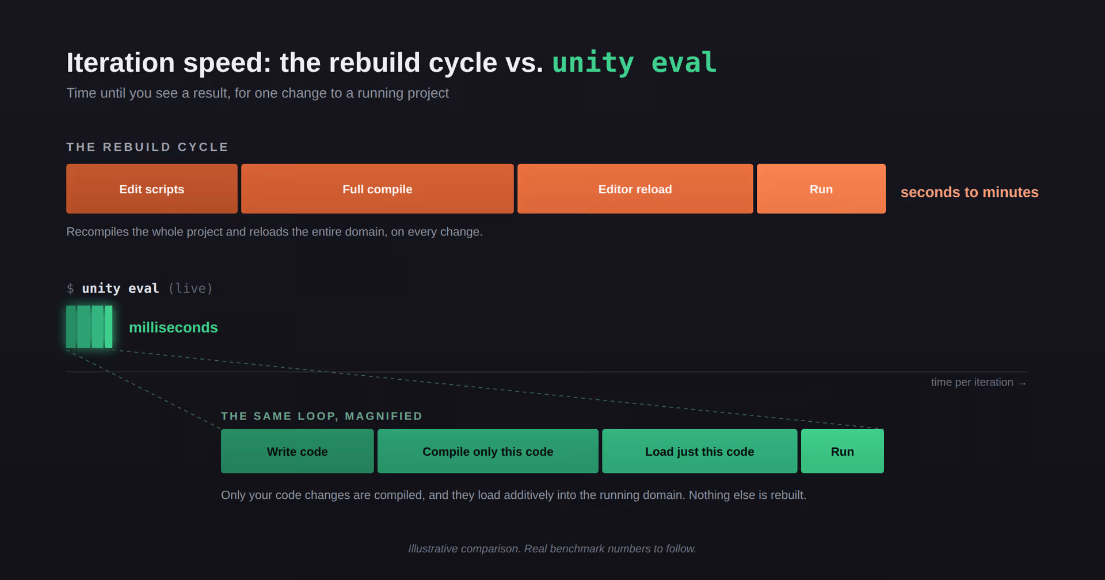1105x580 pixels.
Task: Click the Only your code changes caption
Action: click(x=513, y=495)
